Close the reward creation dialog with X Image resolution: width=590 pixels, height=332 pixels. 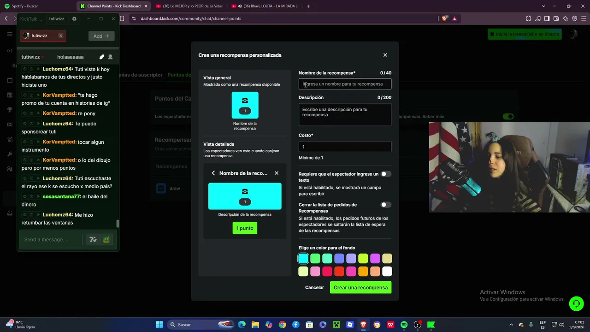click(385, 55)
